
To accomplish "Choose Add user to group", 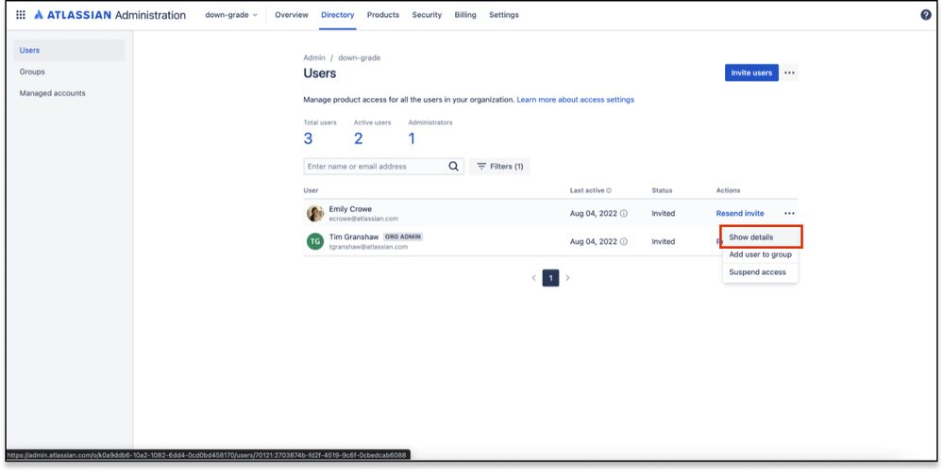I will click(x=760, y=254).
